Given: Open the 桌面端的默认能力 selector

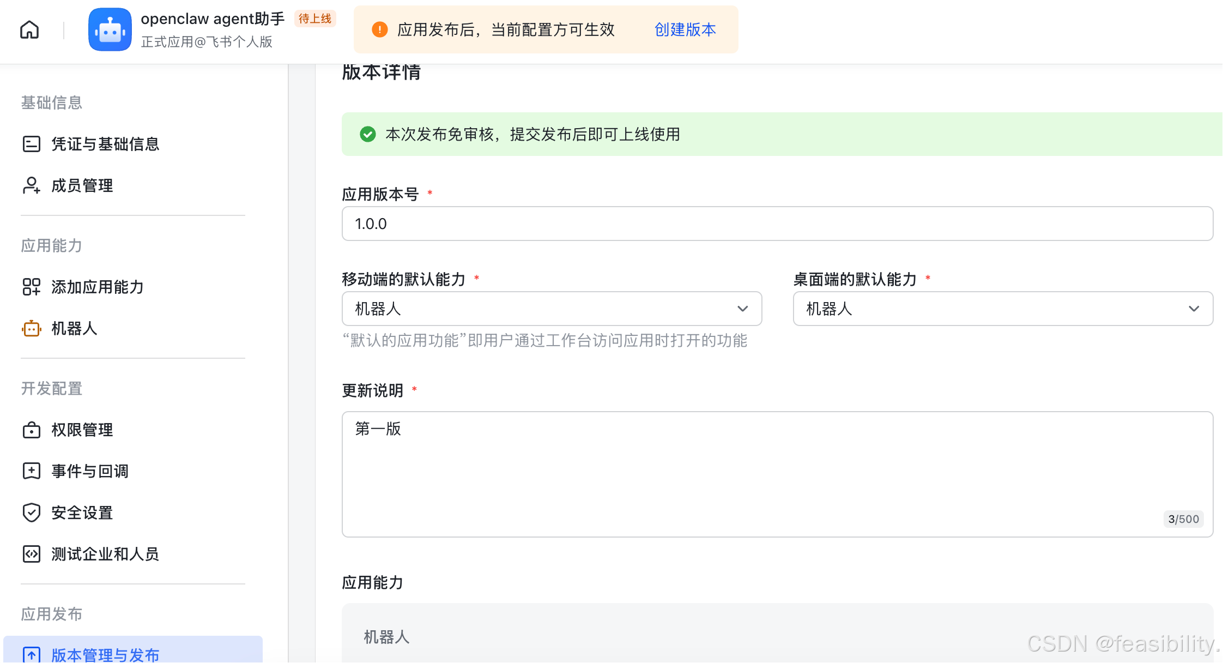Looking at the screenshot, I should point(1194,309).
